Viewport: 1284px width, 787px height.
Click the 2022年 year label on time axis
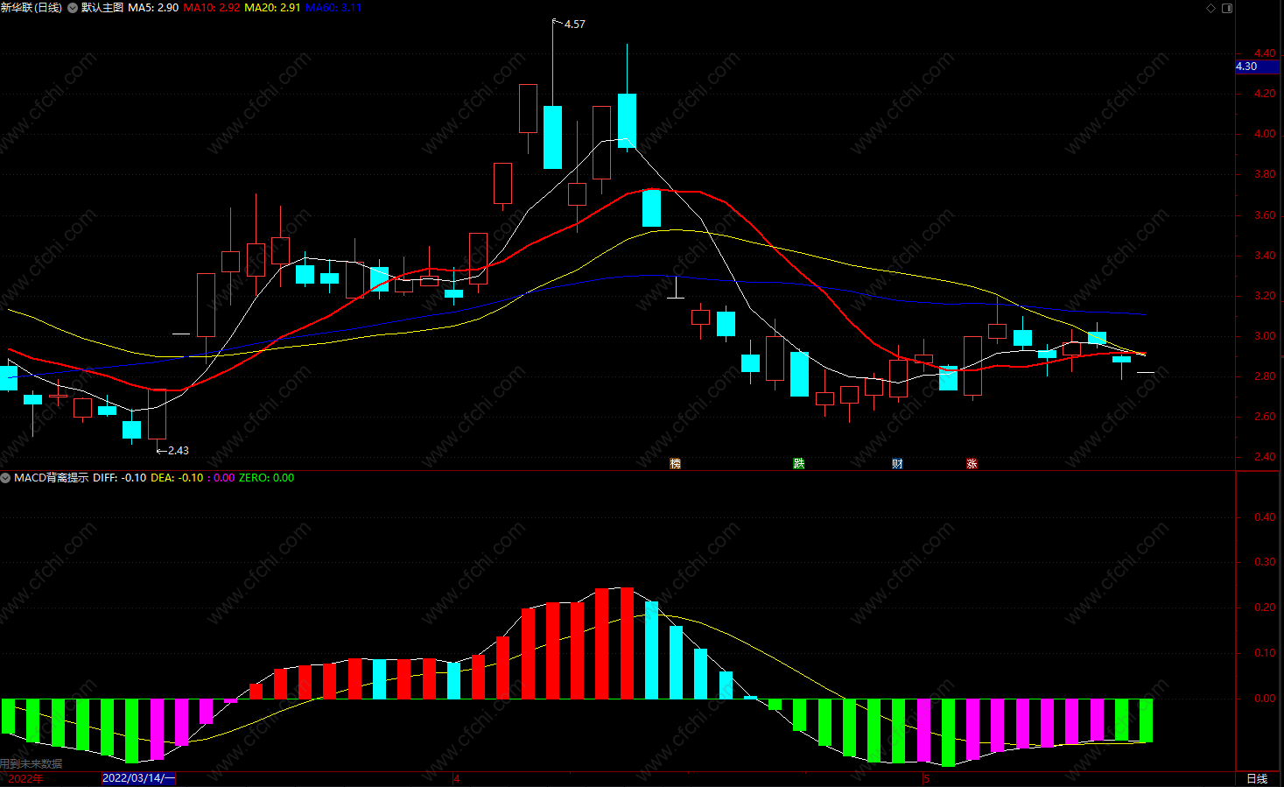point(25,779)
